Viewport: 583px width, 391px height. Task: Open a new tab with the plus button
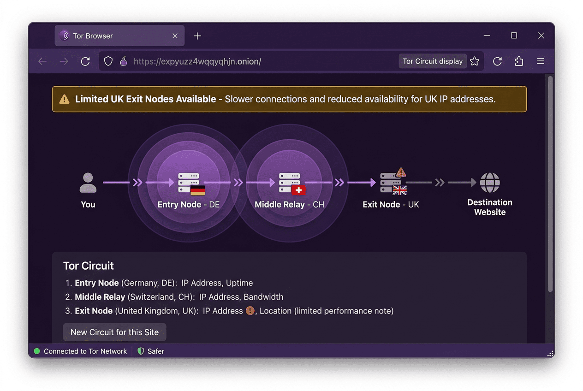click(197, 36)
